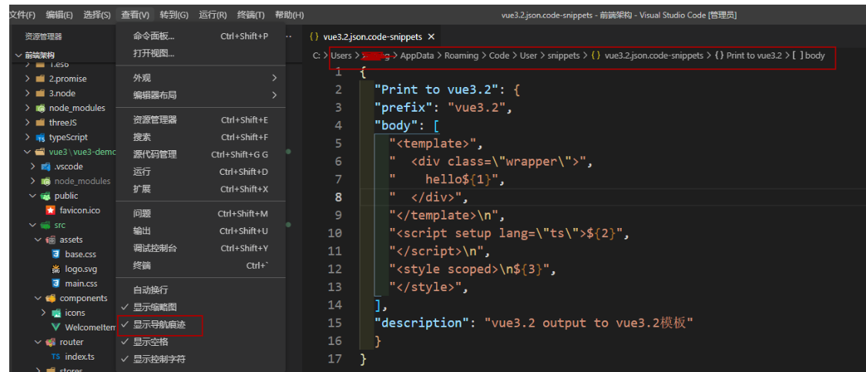
Task: Open favicon.ico file icon
Action: (50, 210)
